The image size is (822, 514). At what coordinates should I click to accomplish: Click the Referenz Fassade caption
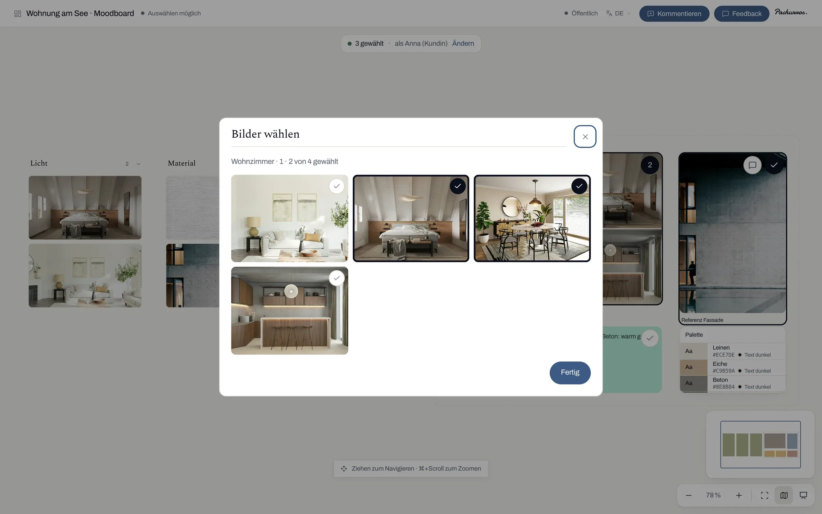[x=702, y=320]
